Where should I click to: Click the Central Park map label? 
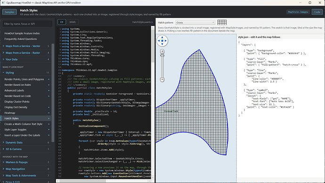[x=171, y=111]
